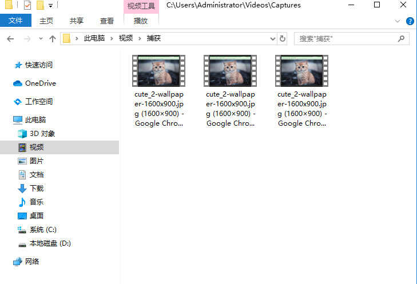Click the drive icon beside 系统 (C:)
Image resolution: width=417 pixels, height=284 pixels.
click(x=22, y=230)
